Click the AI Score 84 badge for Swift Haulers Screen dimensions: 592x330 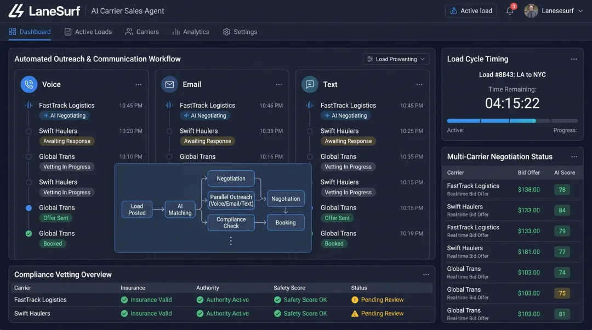[x=562, y=211]
